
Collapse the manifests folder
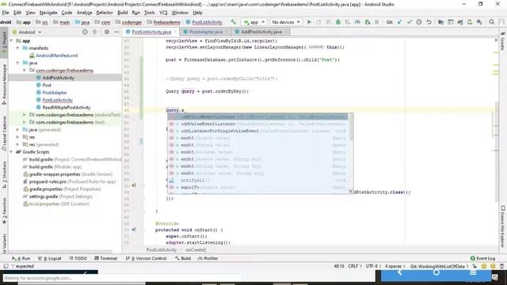click(18, 48)
